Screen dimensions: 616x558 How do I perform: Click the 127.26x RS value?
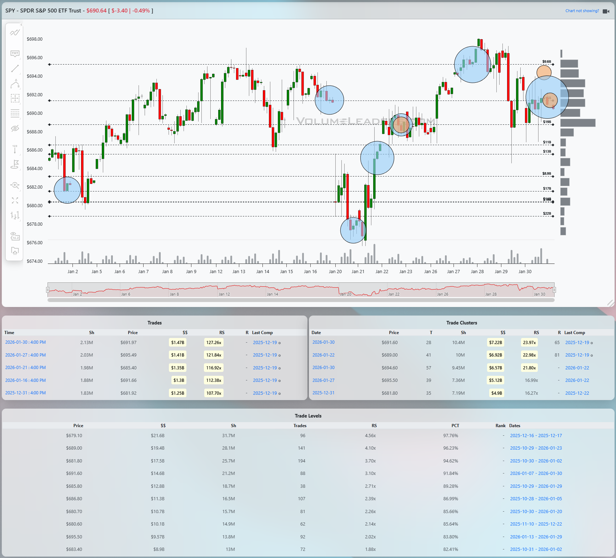(214, 343)
